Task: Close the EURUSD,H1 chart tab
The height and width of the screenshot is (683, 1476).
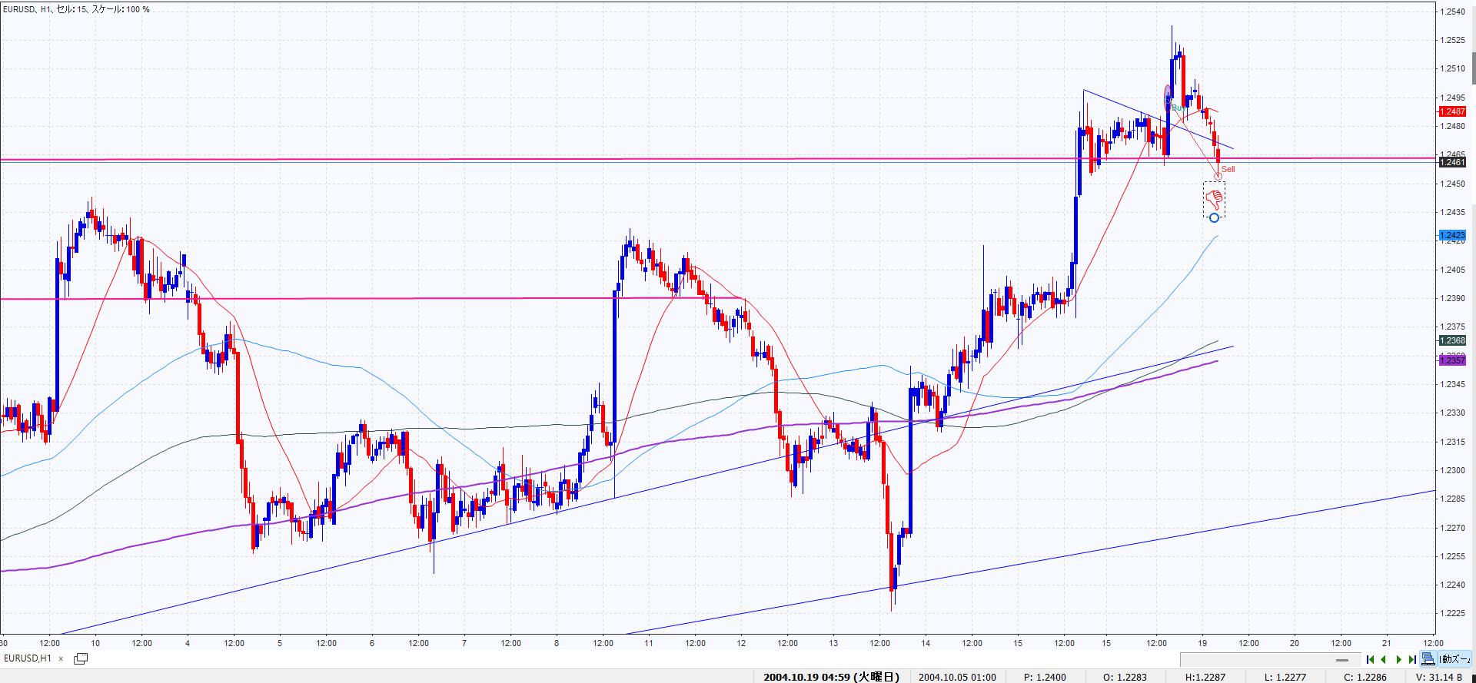Action: 61,658
